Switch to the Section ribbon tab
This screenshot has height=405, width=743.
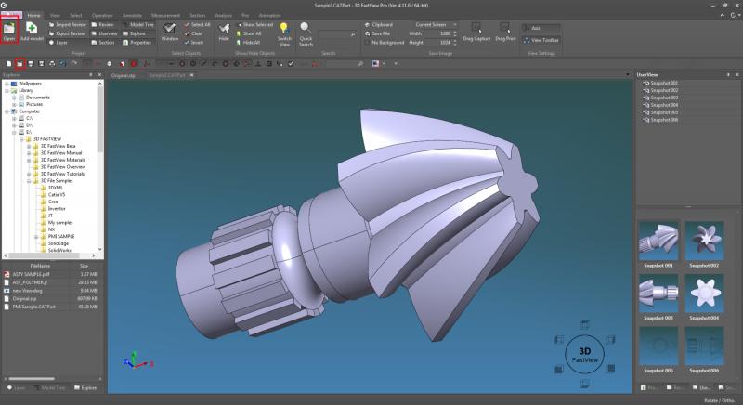pos(197,15)
